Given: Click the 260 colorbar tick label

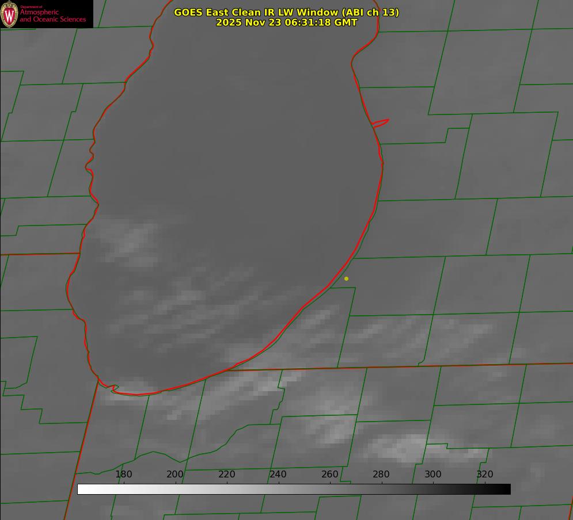Looking at the screenshot, I should point(330,475).
